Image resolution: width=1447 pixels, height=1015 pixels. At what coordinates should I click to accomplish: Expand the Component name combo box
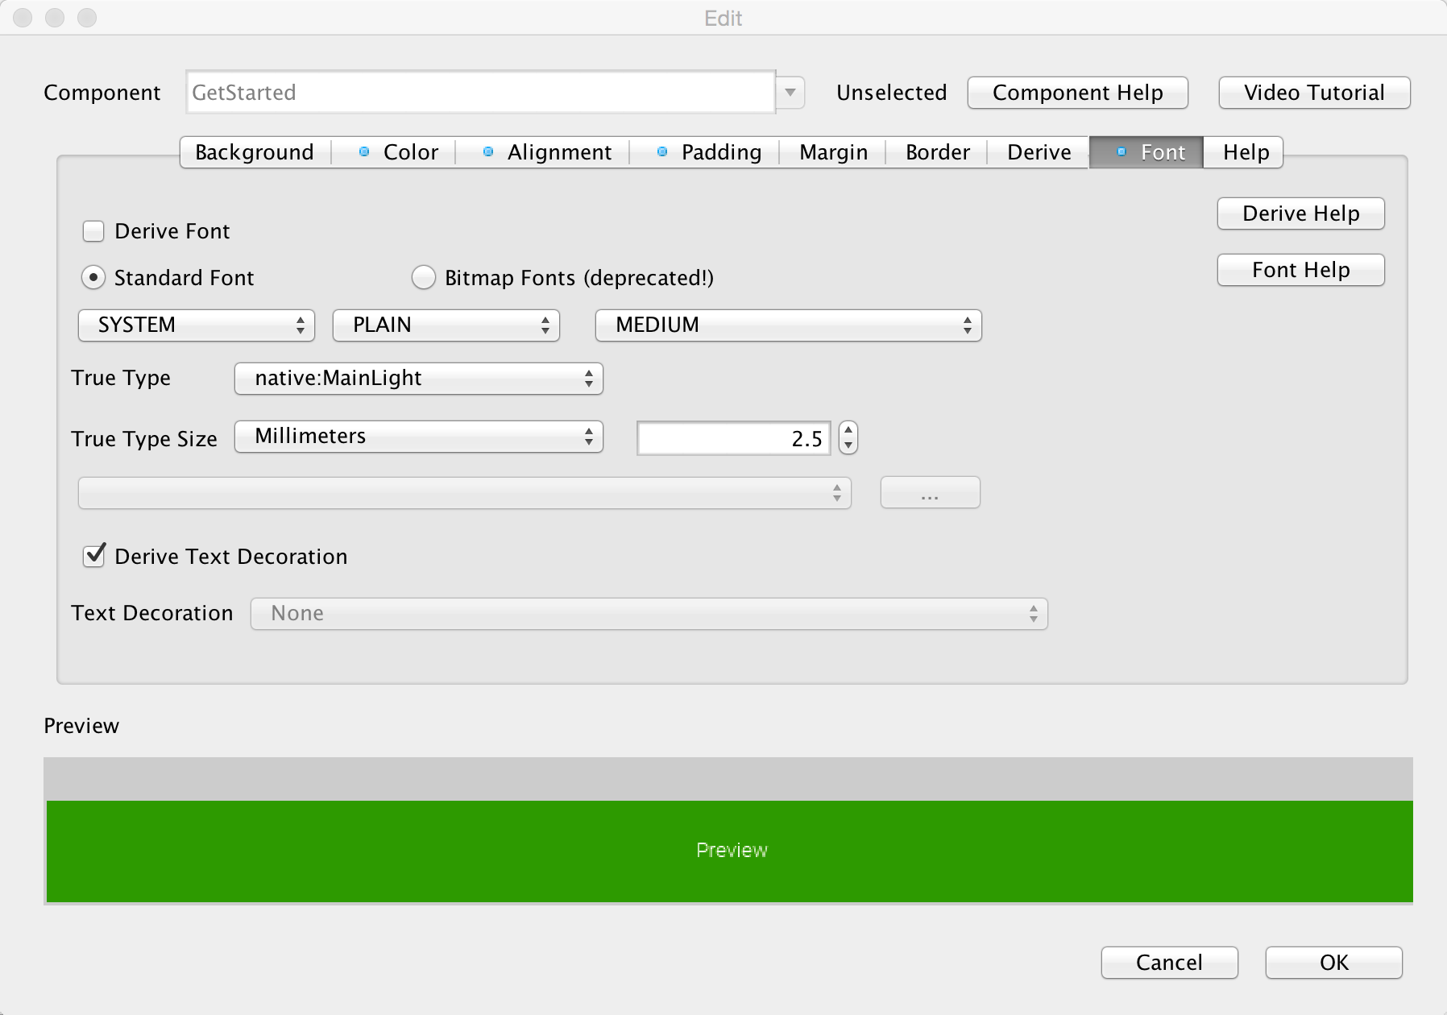point(790,92)
